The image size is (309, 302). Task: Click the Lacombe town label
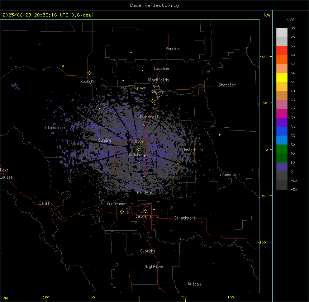coord(161,69)
